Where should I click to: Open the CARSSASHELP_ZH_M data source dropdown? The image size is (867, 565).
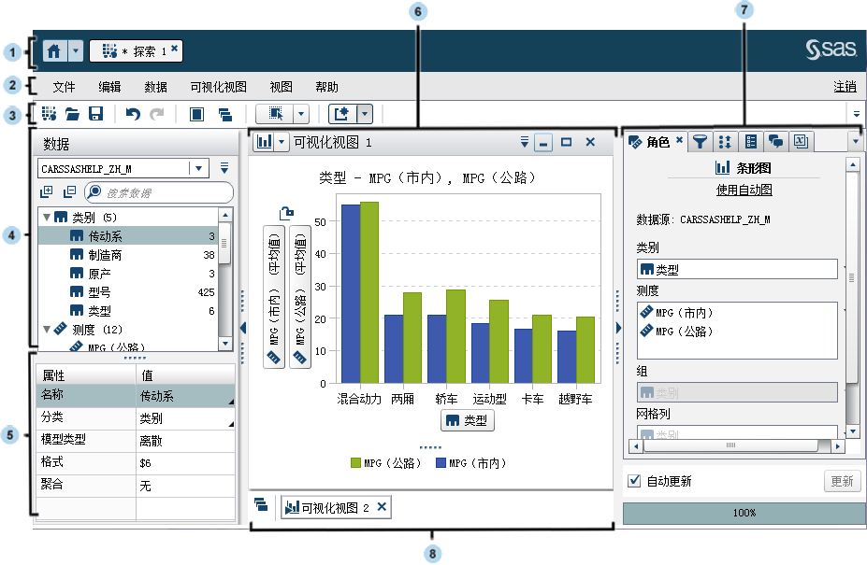click(198, 168)
